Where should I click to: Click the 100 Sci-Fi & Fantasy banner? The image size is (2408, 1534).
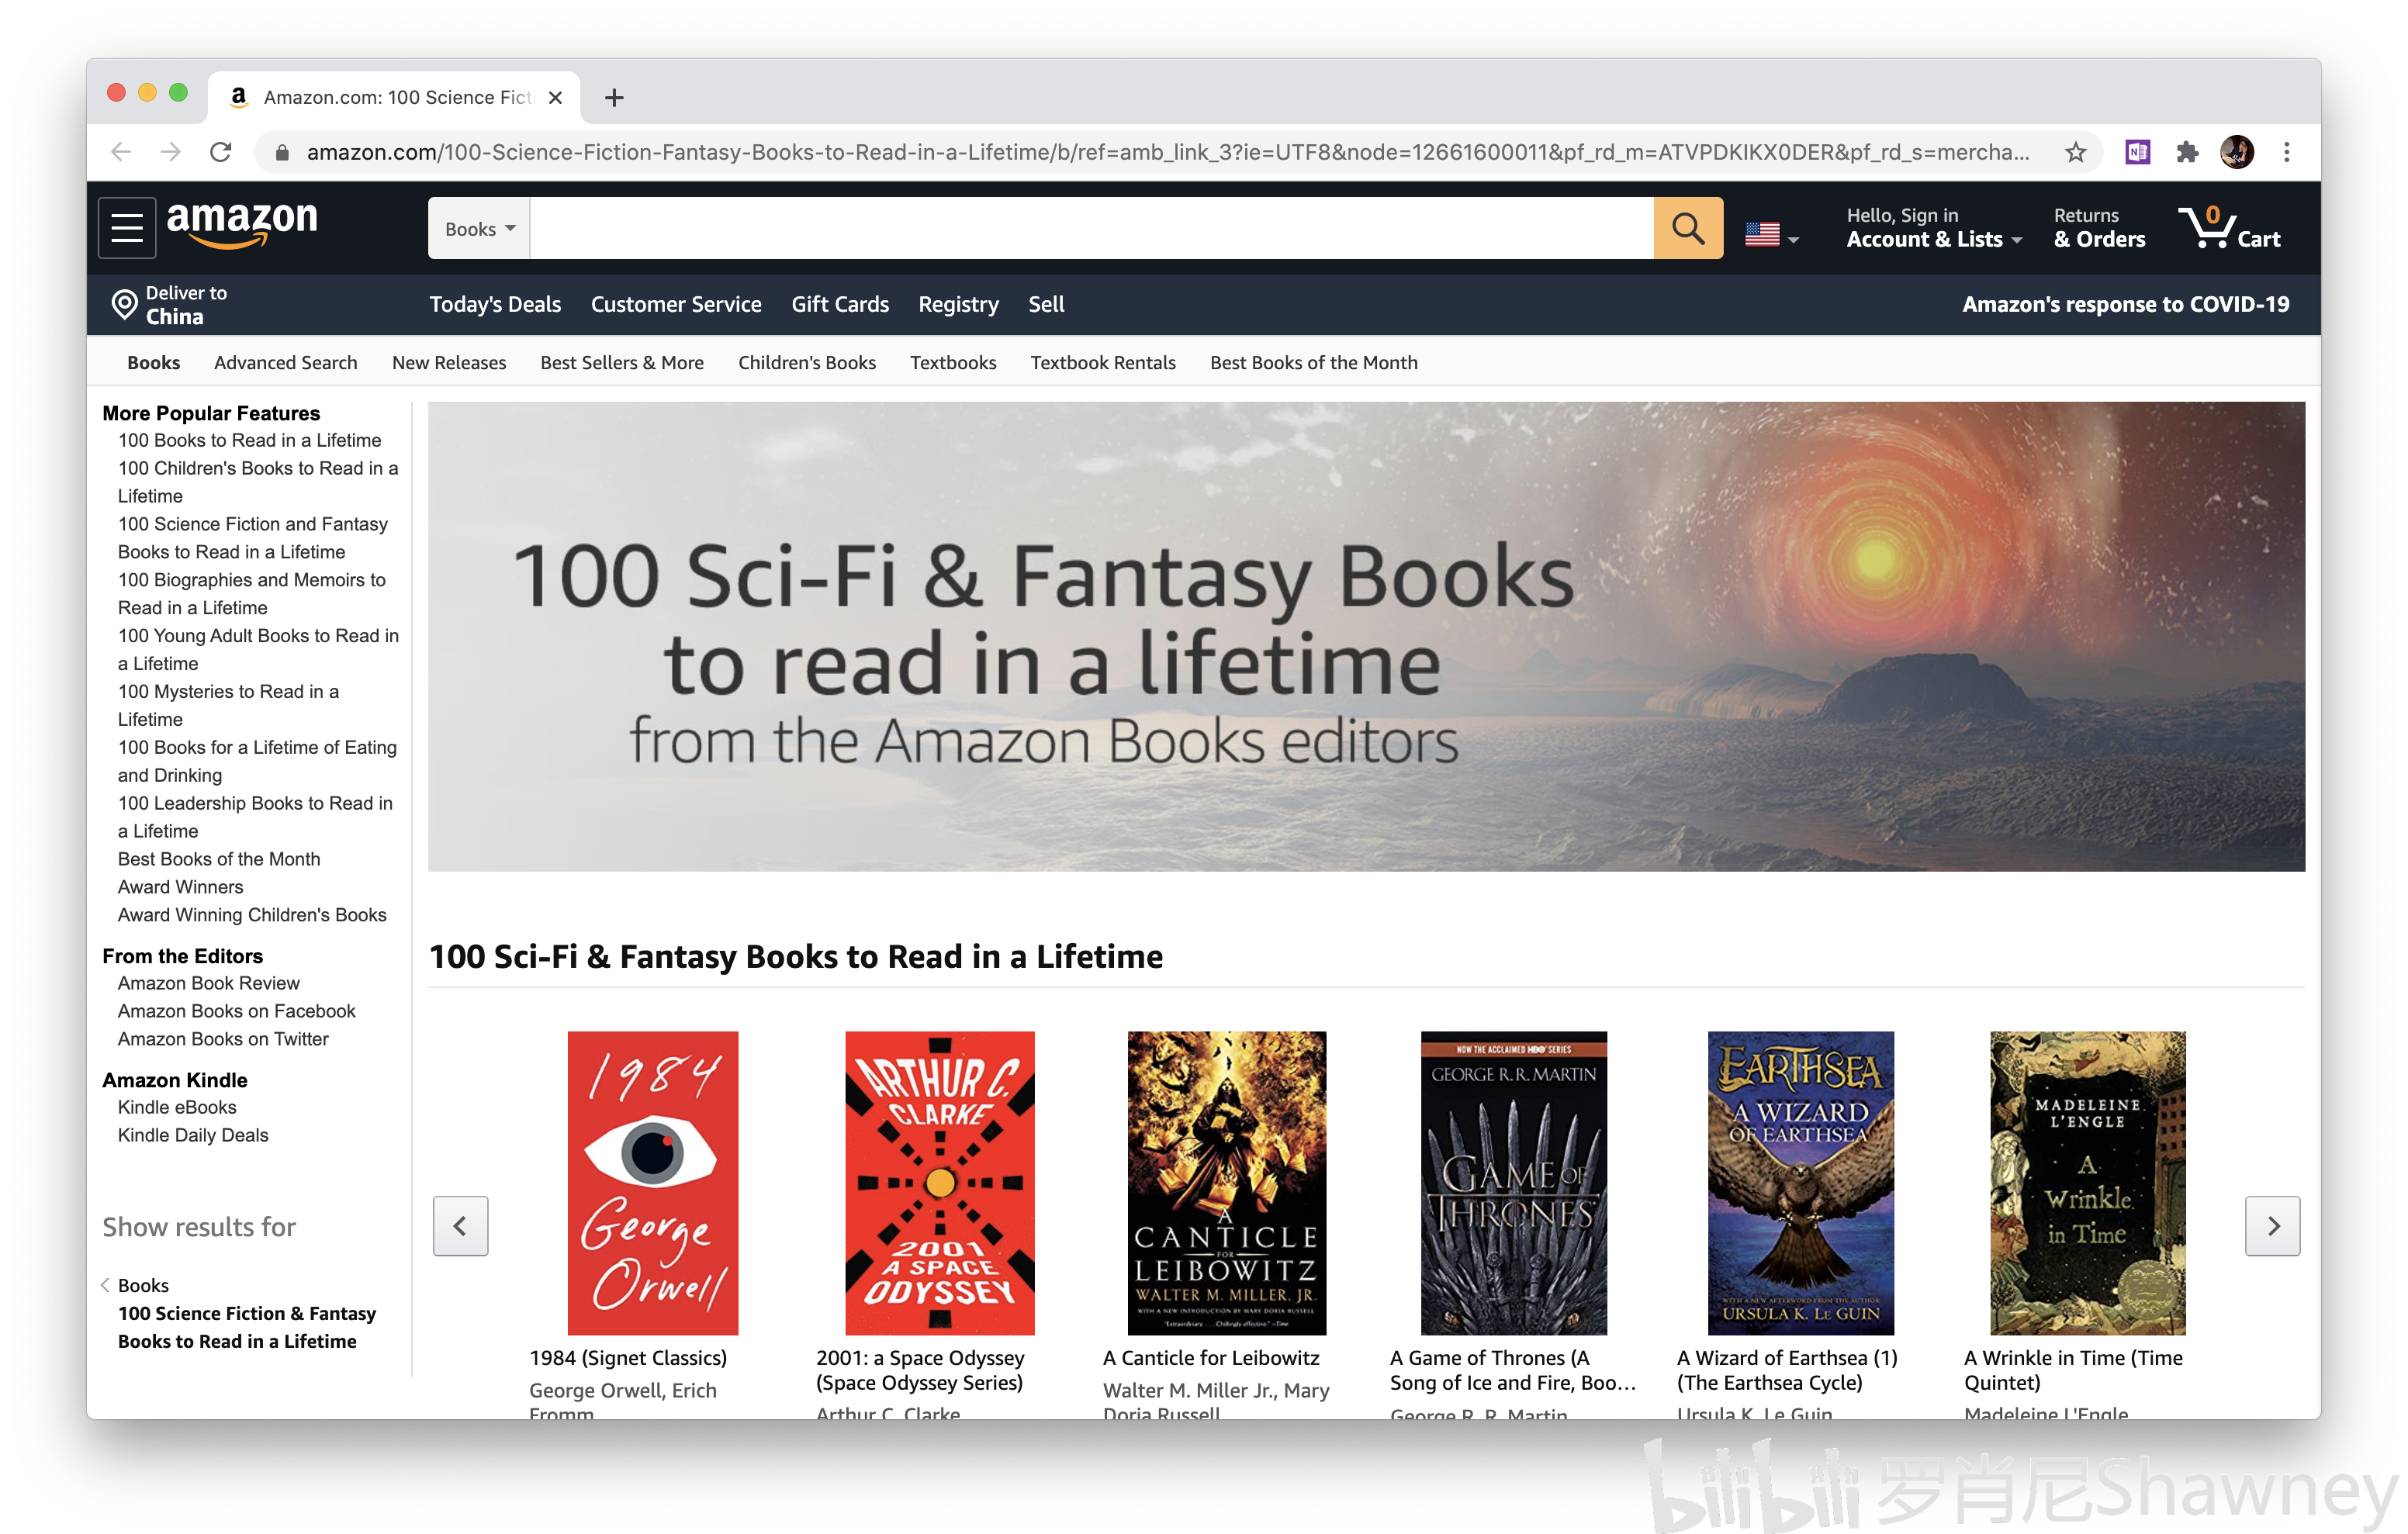point(1366,636)
